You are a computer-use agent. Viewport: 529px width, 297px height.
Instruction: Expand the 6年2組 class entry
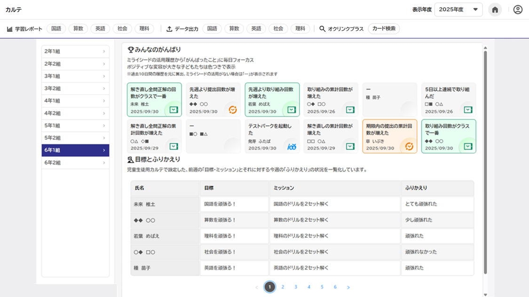click(75, 163)
